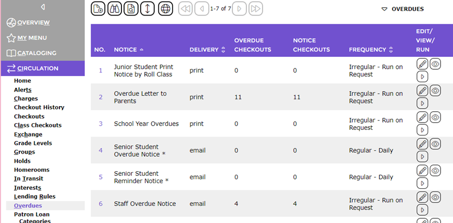Image resolution: width=453 pixels, height=223 pixels.
Task: View Senior Student Reminder Notice eye icon
Action: click(x=435, y=170)
